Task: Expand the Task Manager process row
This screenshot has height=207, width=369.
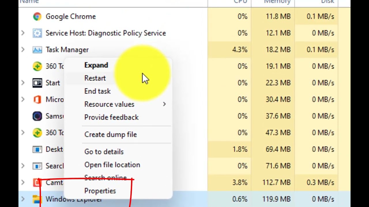Action: click(x=23, y=50)
